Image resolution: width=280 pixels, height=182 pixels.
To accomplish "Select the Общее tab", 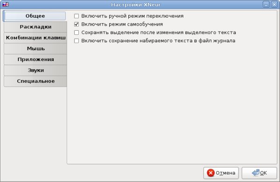I will 35,16.
